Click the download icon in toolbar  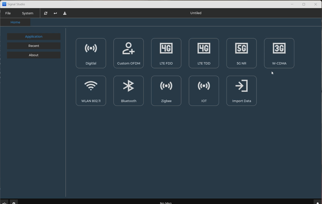tap(65, 13)
